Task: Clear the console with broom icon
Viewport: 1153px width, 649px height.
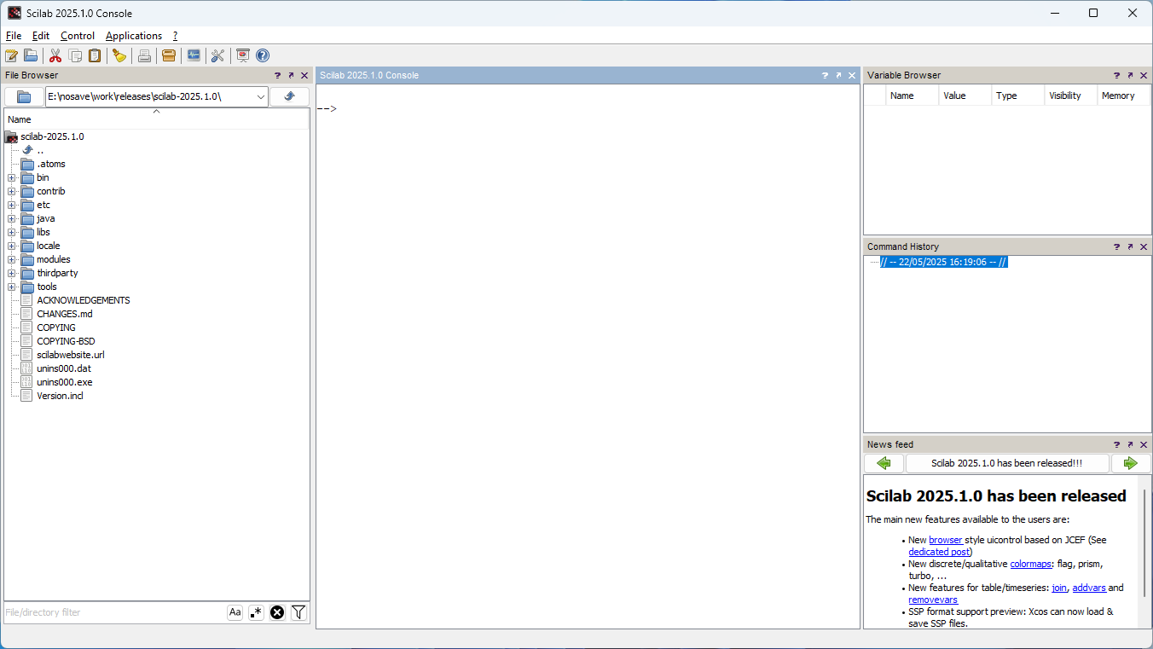Action: 119,55
